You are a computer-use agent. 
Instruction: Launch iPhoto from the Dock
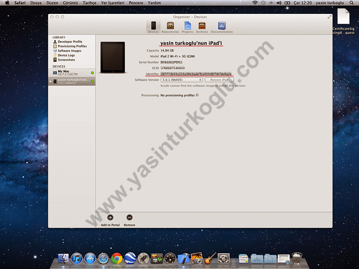(x=197, y=259)
